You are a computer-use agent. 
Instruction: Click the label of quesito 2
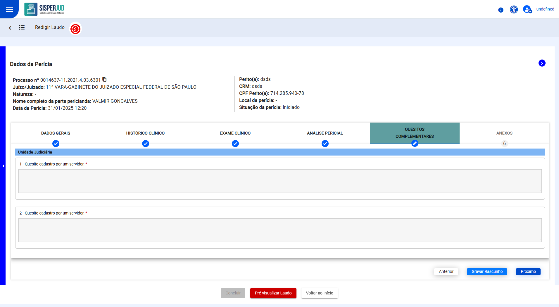(x=53, y=213)
